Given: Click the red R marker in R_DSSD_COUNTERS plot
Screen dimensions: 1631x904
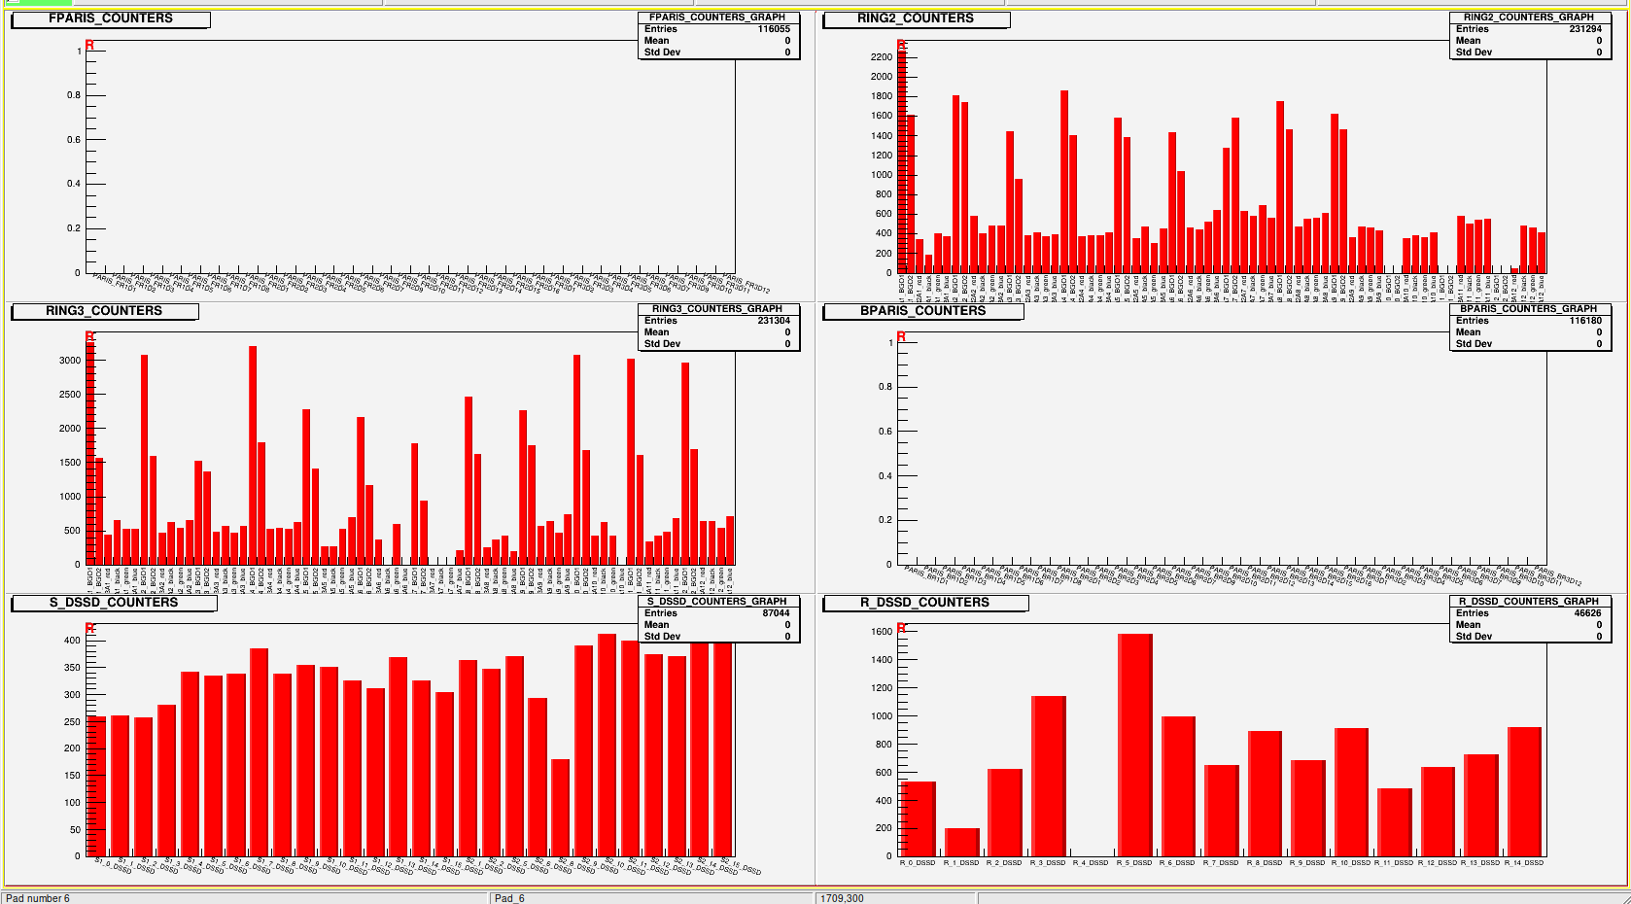Looking at the screenshot, I should pos(901,628).
